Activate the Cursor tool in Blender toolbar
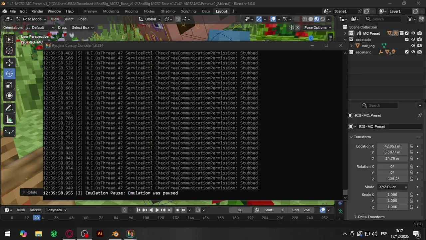 9,50
